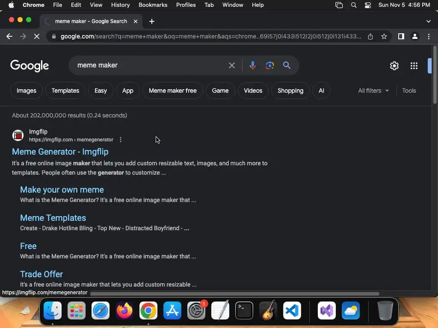
Task: Open App Store from the dock
Action: pyautogui.click(x=172, y=310)
